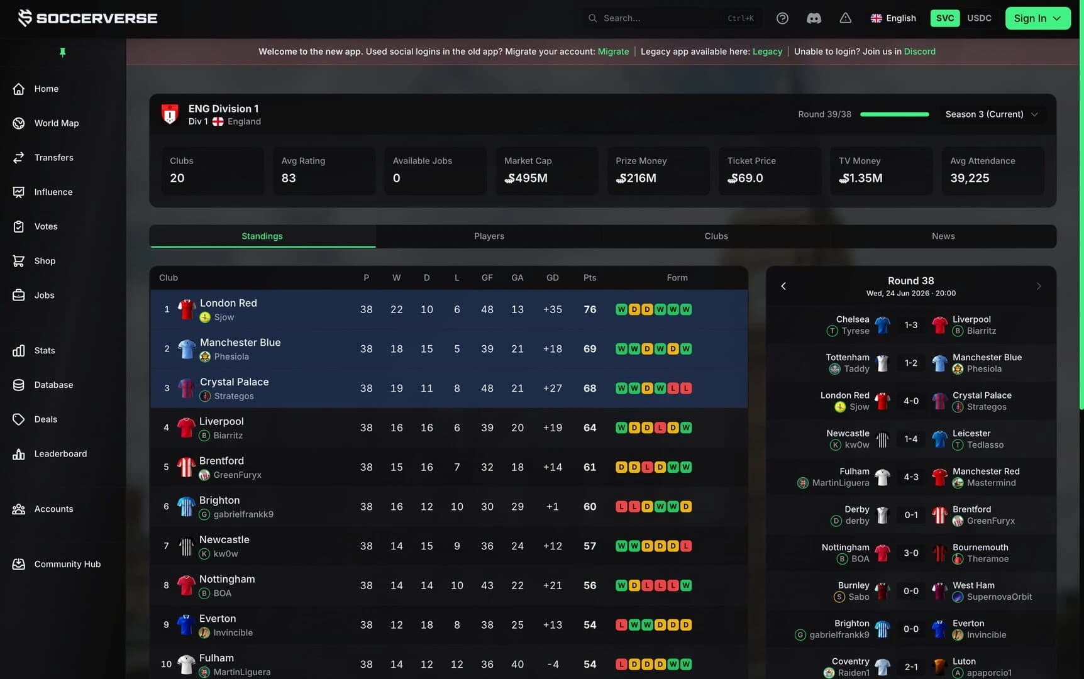Click the Shop cart icon
Viewport: 1084px width, 679px height.
pyautogui.click(x=19, y=261)
